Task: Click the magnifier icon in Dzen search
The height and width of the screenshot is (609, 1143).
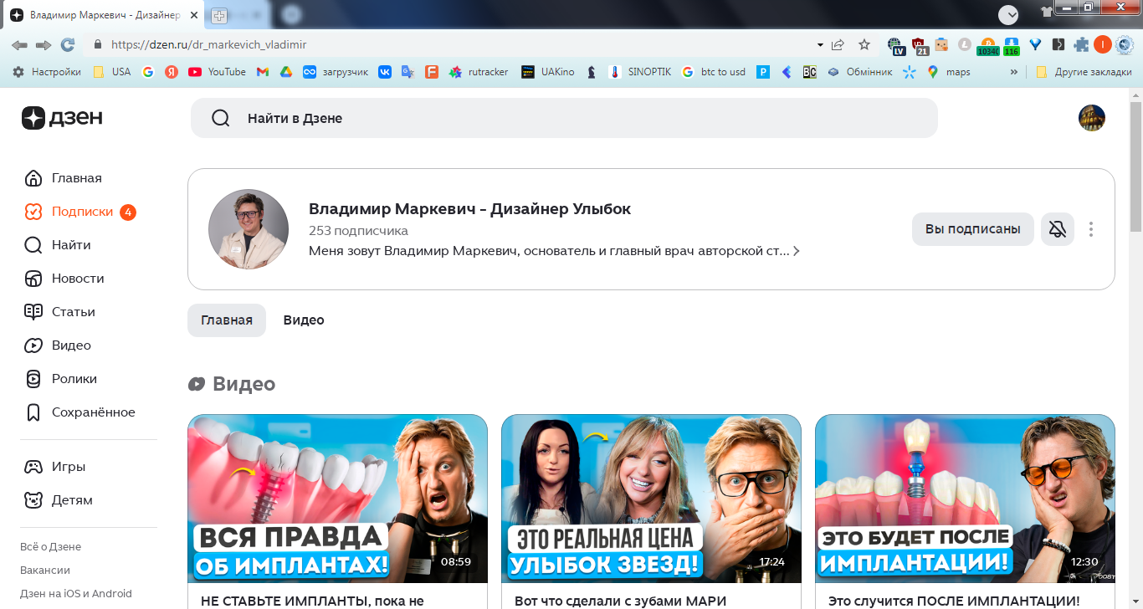Action: (x=220, y=118)
